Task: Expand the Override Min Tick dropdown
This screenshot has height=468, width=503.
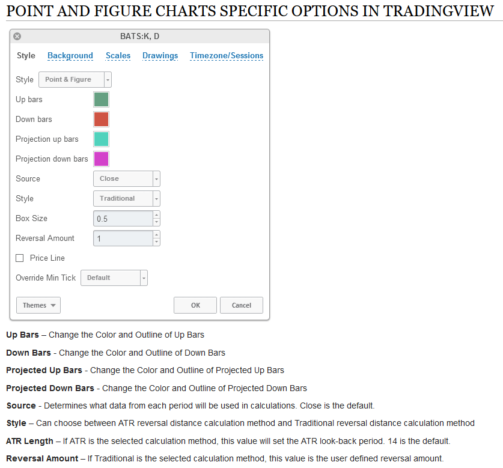Action: pos(114,278)
